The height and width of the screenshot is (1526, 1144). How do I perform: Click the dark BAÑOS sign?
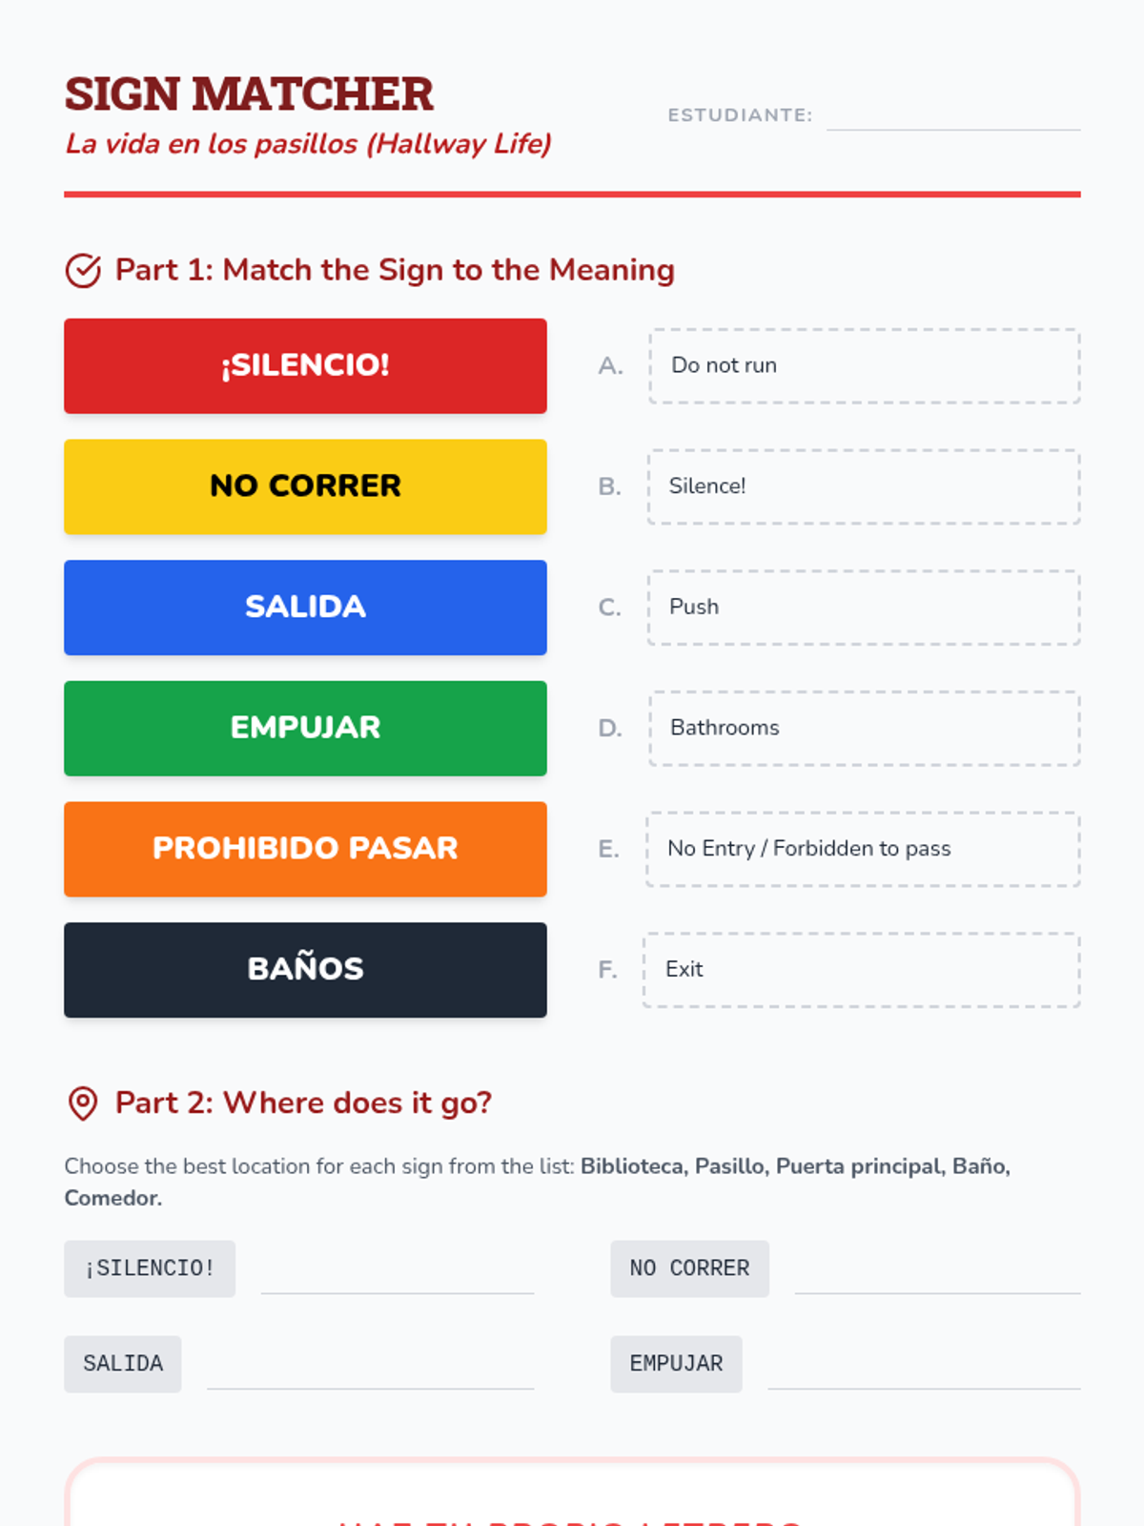pos(305,970)
